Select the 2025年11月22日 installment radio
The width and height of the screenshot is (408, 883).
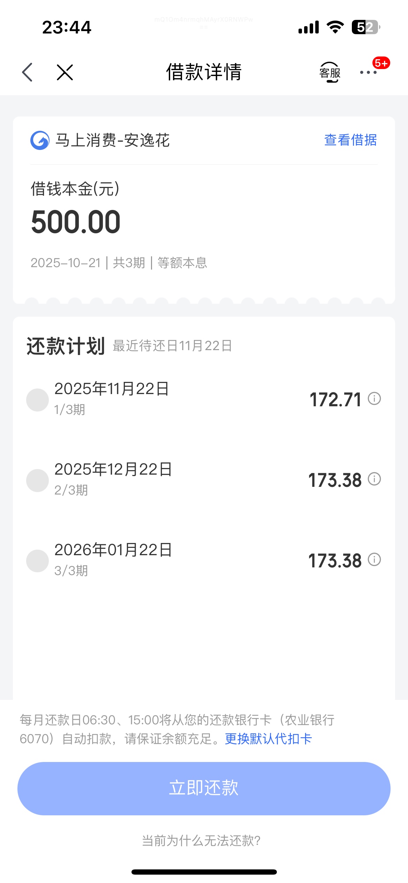pos(37,400)
